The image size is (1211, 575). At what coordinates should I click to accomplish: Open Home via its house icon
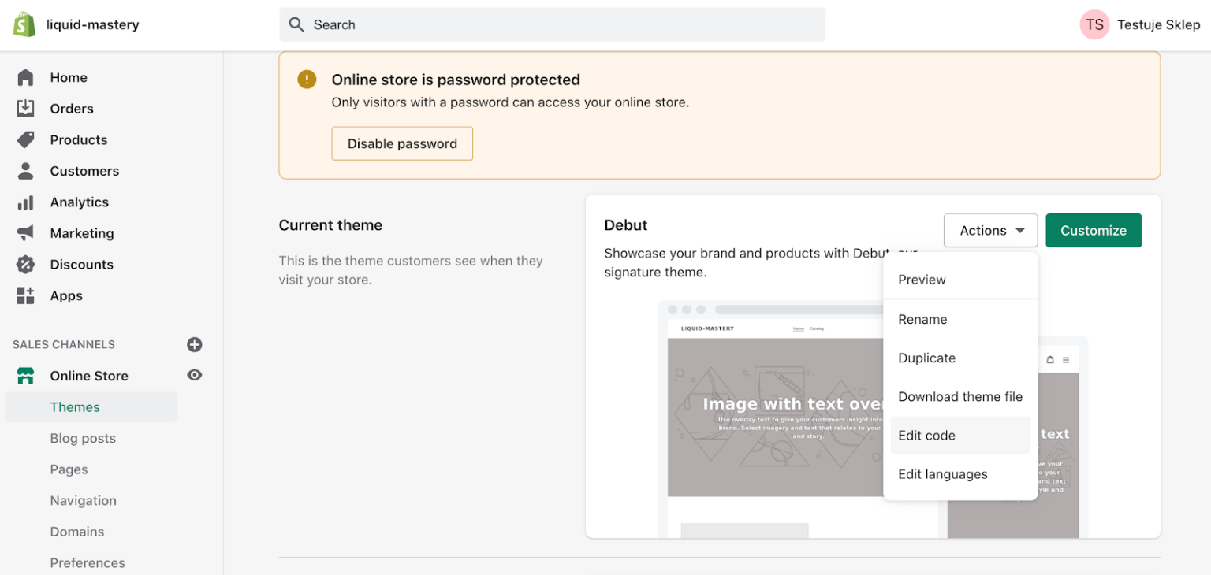(x=25, y=77)
